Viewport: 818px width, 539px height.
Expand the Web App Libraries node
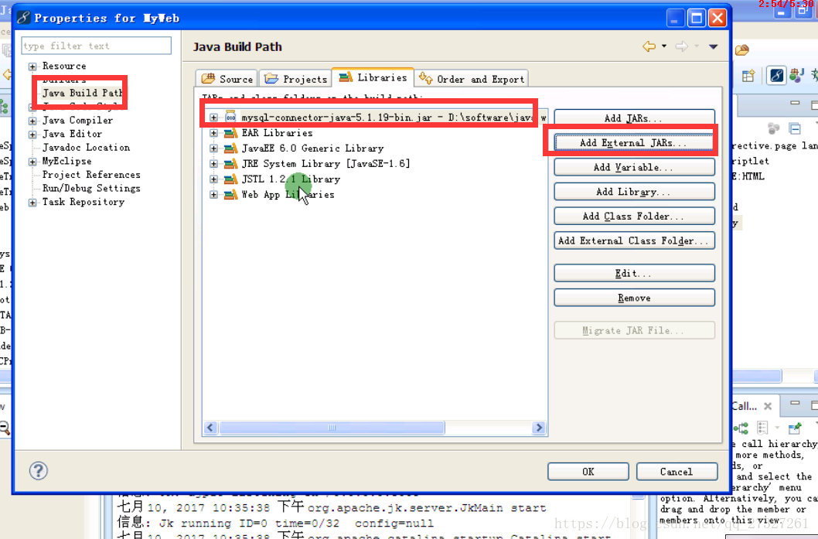click(x=214, y=195)
